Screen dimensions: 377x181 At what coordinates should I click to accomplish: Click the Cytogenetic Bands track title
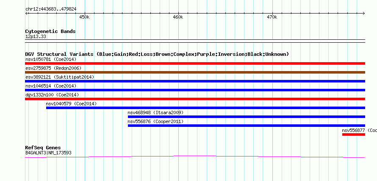pyautogui.click(x=50, y=31)
